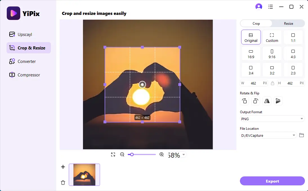Click the fit-to-screen icon
This screenshot has height=191, width=308.
[x=113, y=154]
